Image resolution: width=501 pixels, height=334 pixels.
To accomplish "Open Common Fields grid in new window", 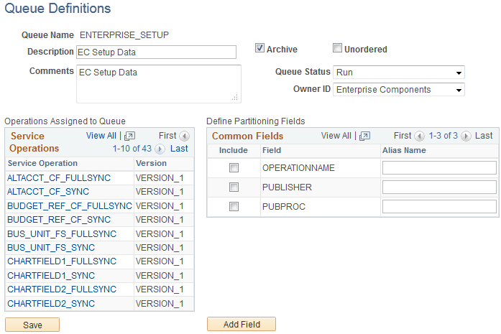I will [364, 136].
